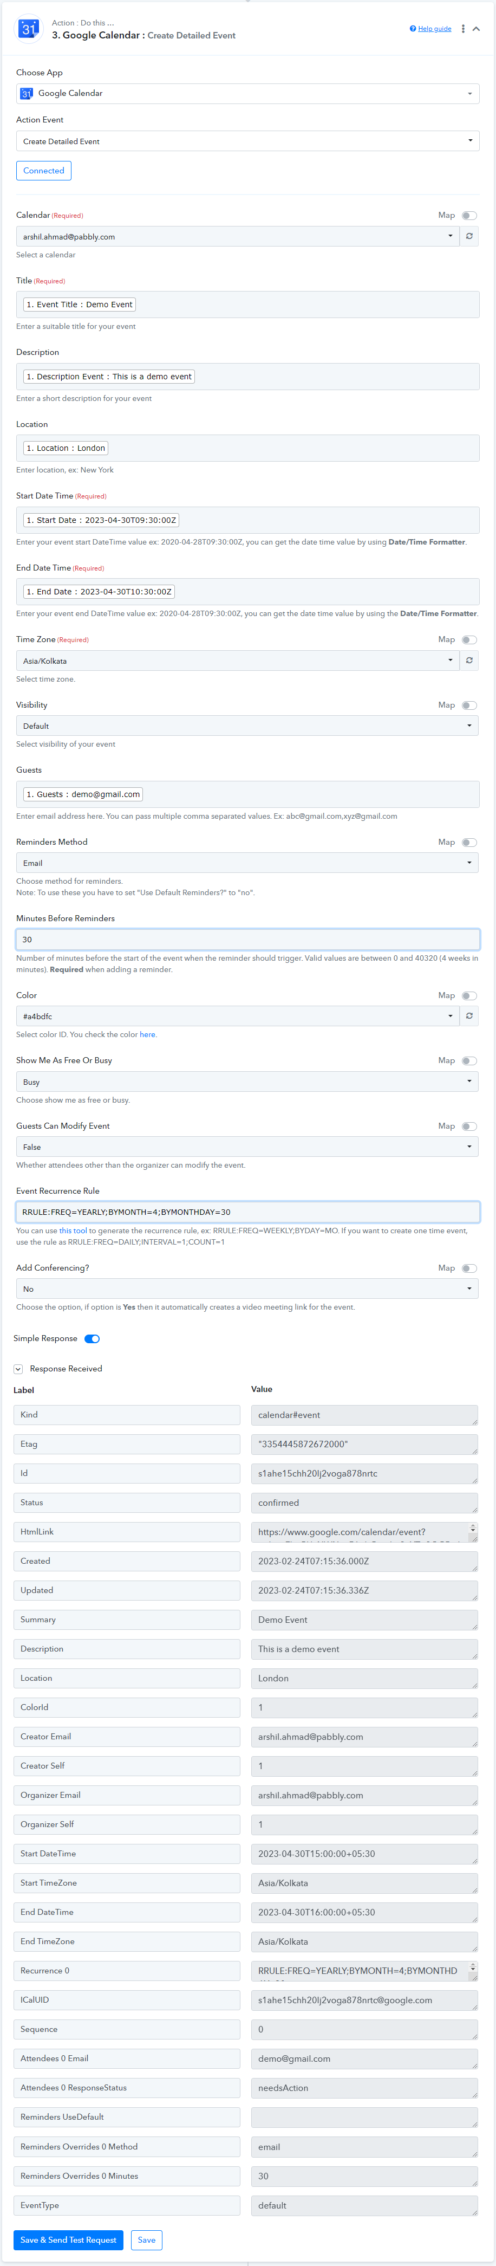Collapse the action step with chevron

point(477,29)
